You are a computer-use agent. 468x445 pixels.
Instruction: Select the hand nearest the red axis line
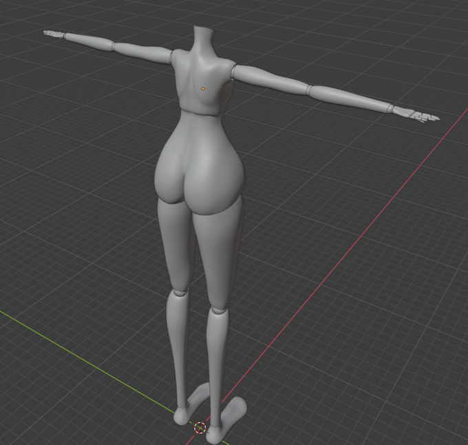(416, 114)
